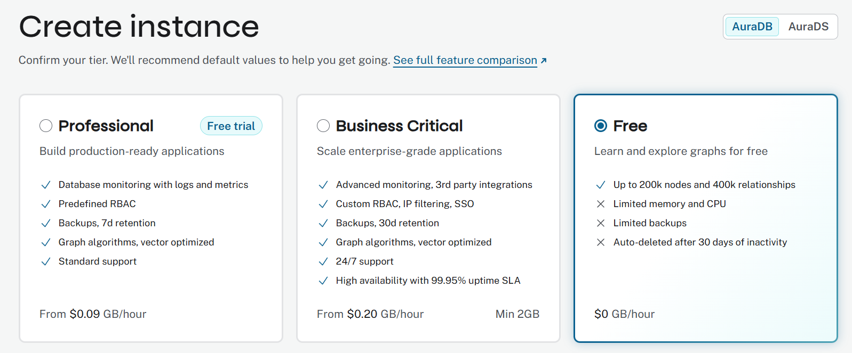Click the subtitle Learn and explore graphs for free
This screenshot has height=353, width=852.
coord(681,151)
